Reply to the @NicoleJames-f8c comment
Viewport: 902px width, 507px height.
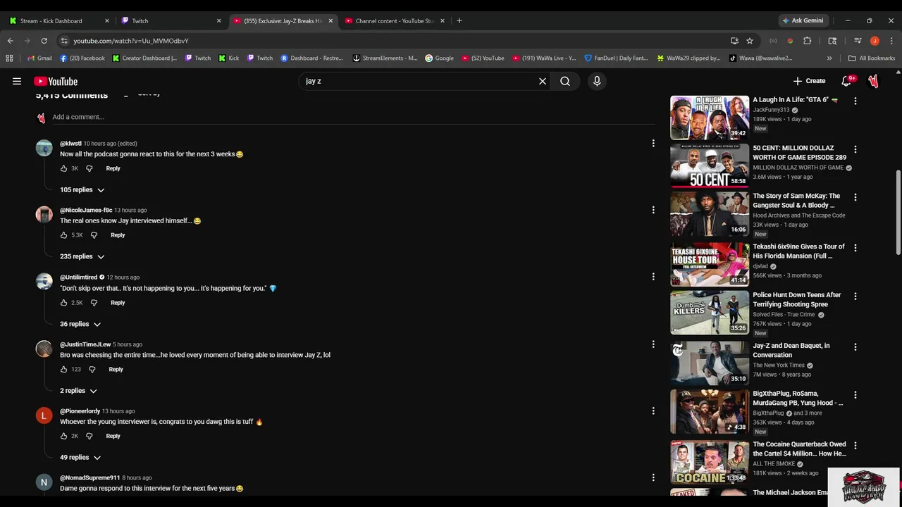tap(118, 235)
